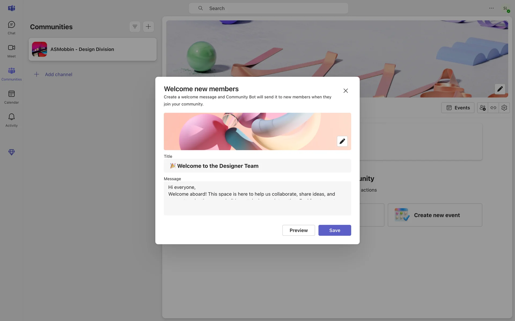Click the plus icon to create community

coord(148,26)
